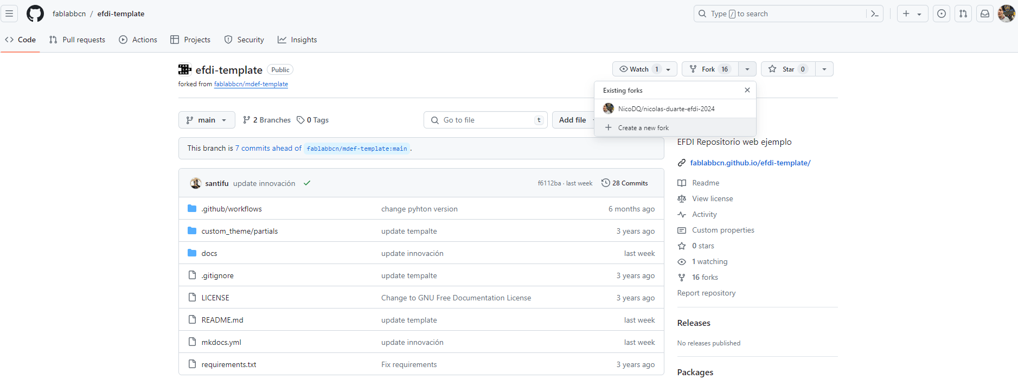The image size is (1018, 379).
Task: Click the Add file button
Action: (573, 120)
